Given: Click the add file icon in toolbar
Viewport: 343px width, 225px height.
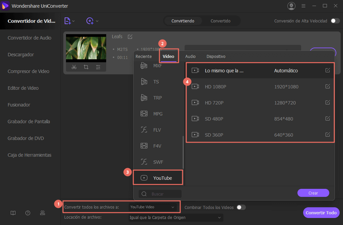Looking at the screenshot, I should pos(68,21).
